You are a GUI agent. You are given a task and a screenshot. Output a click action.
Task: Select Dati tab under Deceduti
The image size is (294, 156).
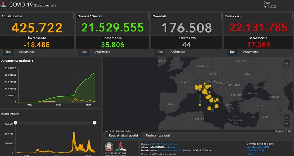[160, 52]
